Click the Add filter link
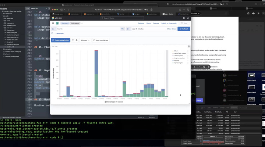The image size is (265, 147). pyautogui.click(x=60, y=33)
